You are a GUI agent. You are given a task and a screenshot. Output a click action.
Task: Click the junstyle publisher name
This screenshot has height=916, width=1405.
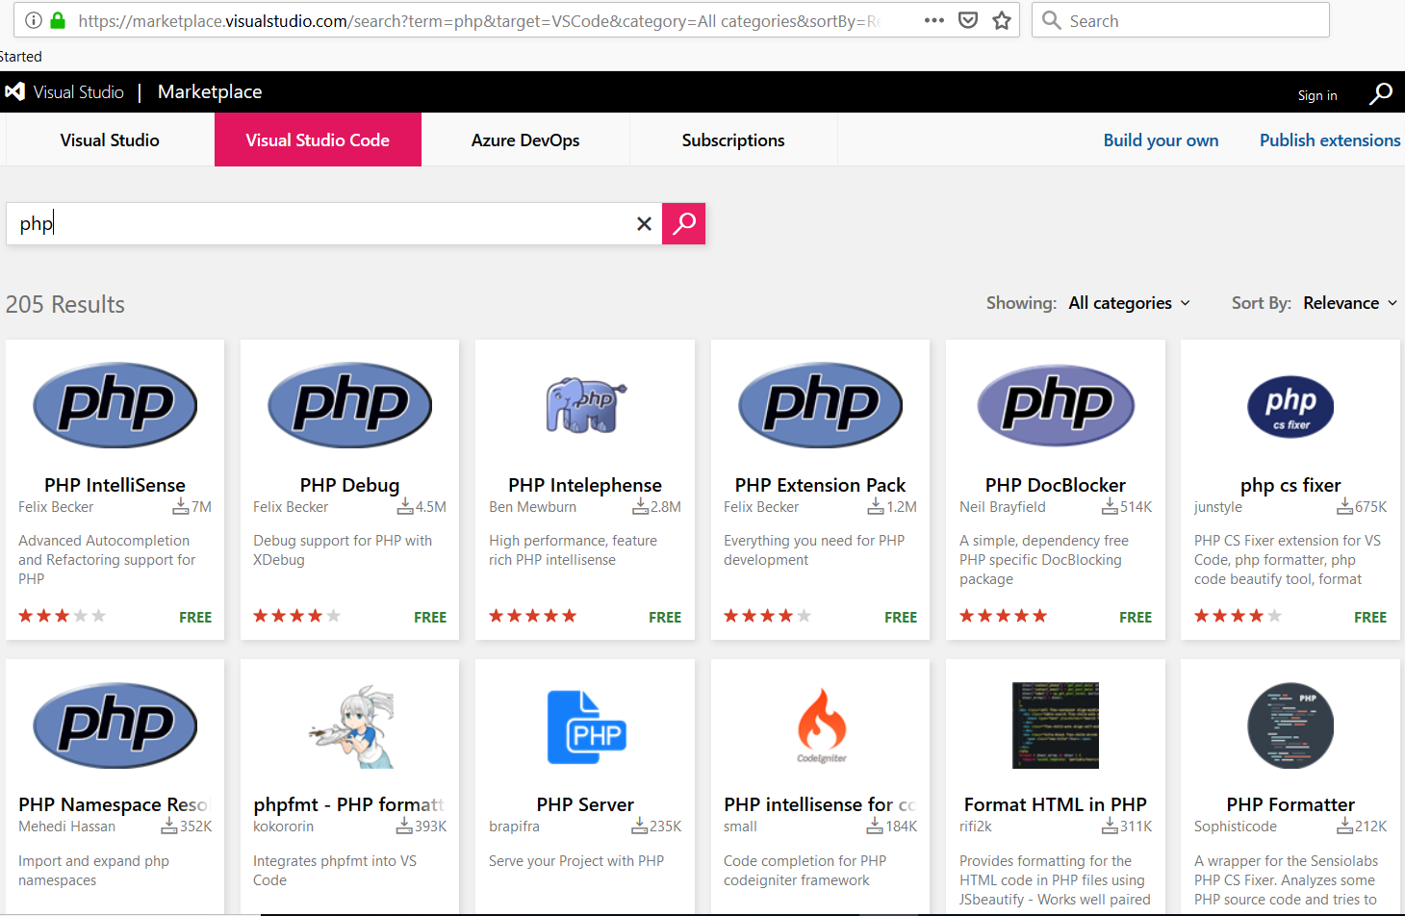[1217, 507]
